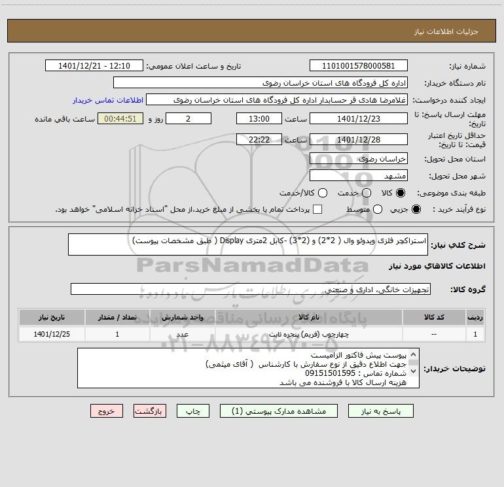The image size is (504, 487).
Task: Select the جزیی purchase type radio
Action: click(416, 209)
